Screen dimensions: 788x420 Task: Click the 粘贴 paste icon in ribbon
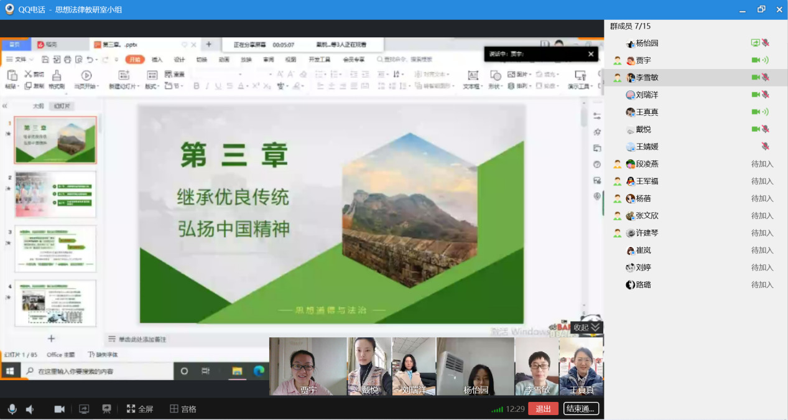11,76
